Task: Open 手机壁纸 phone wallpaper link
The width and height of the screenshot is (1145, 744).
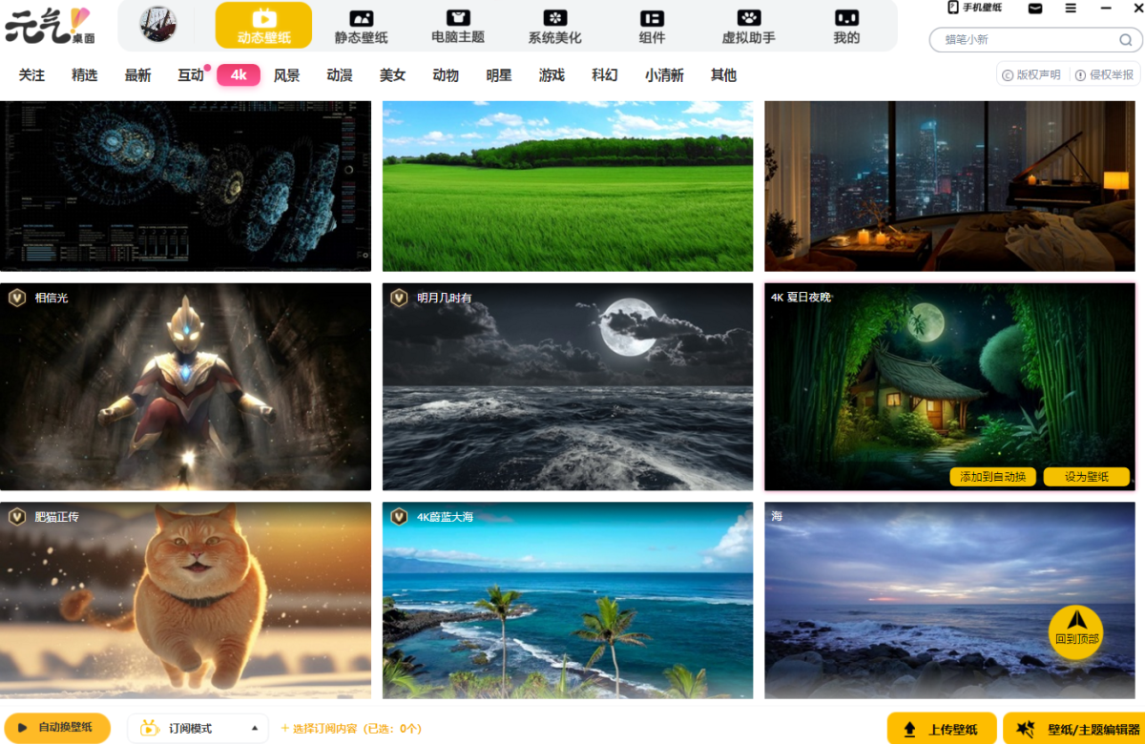Action: [974, 8]
